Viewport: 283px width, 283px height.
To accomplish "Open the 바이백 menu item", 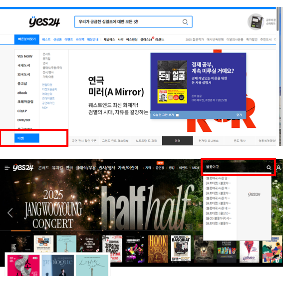I will [x=80, y=39].
